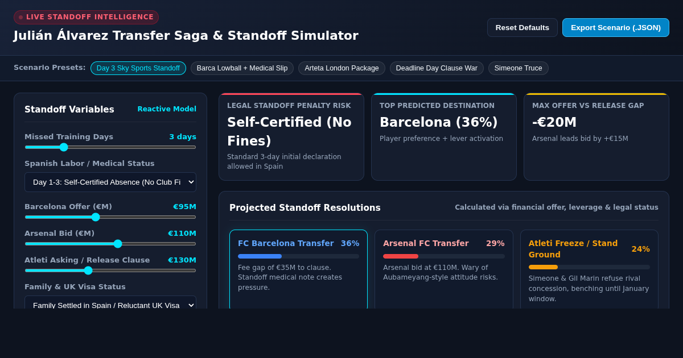Click the 29% Arsenal transfer probability
Screen dimensions: 683x358
point(495,243)
